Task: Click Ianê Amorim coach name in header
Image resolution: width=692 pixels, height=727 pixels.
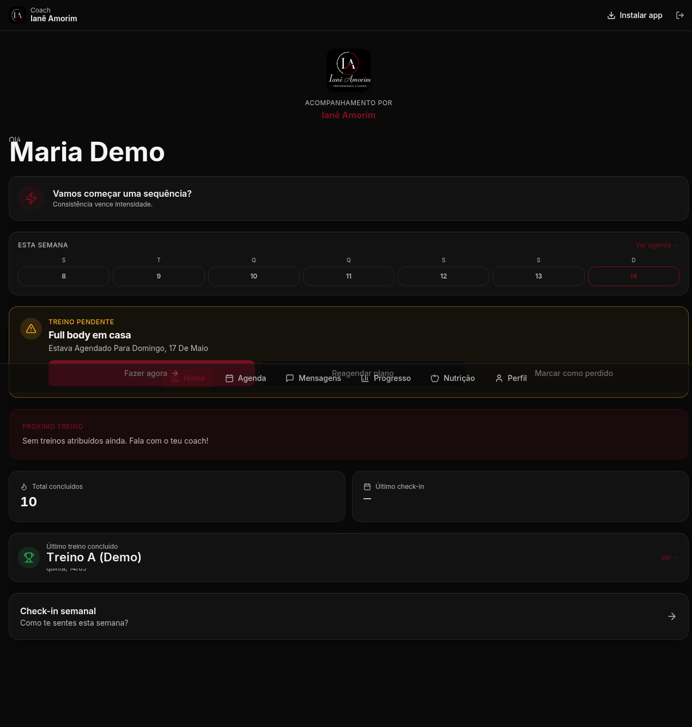Action: (54, 19)
